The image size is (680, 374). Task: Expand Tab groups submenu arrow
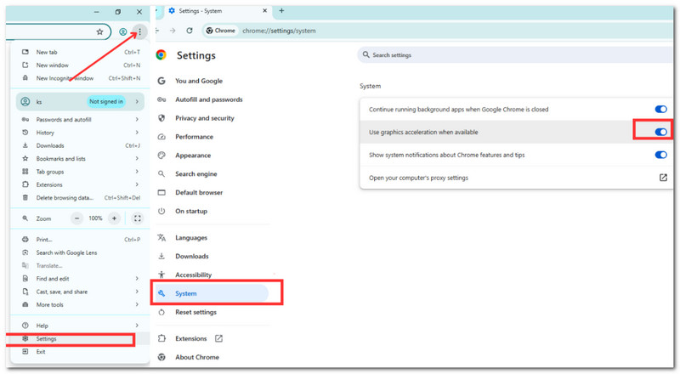click(x=137, y=172)
